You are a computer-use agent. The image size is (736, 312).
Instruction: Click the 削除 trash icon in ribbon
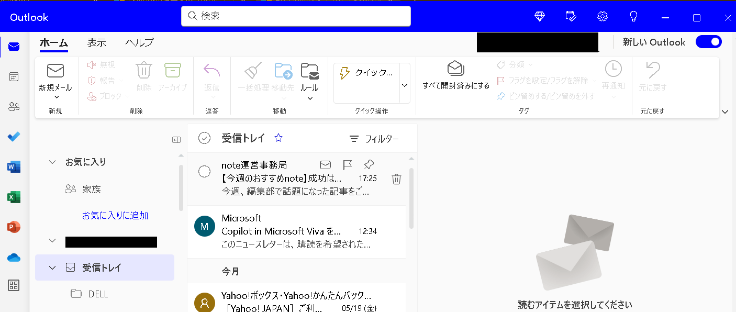[143, 70]
